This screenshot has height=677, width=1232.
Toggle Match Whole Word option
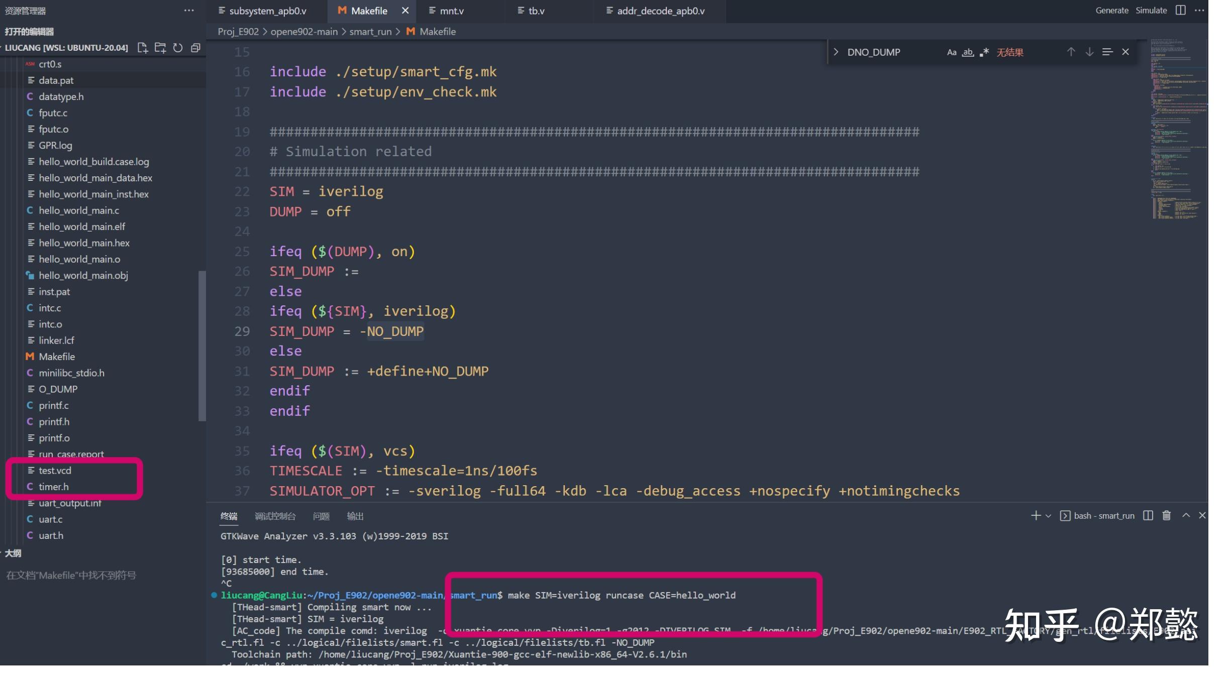(x=968, y=52)
